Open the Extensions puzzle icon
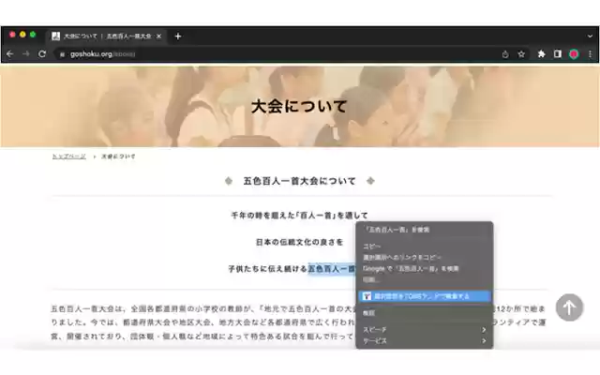Viewport: 600px width, 375px height. (541, 54)
